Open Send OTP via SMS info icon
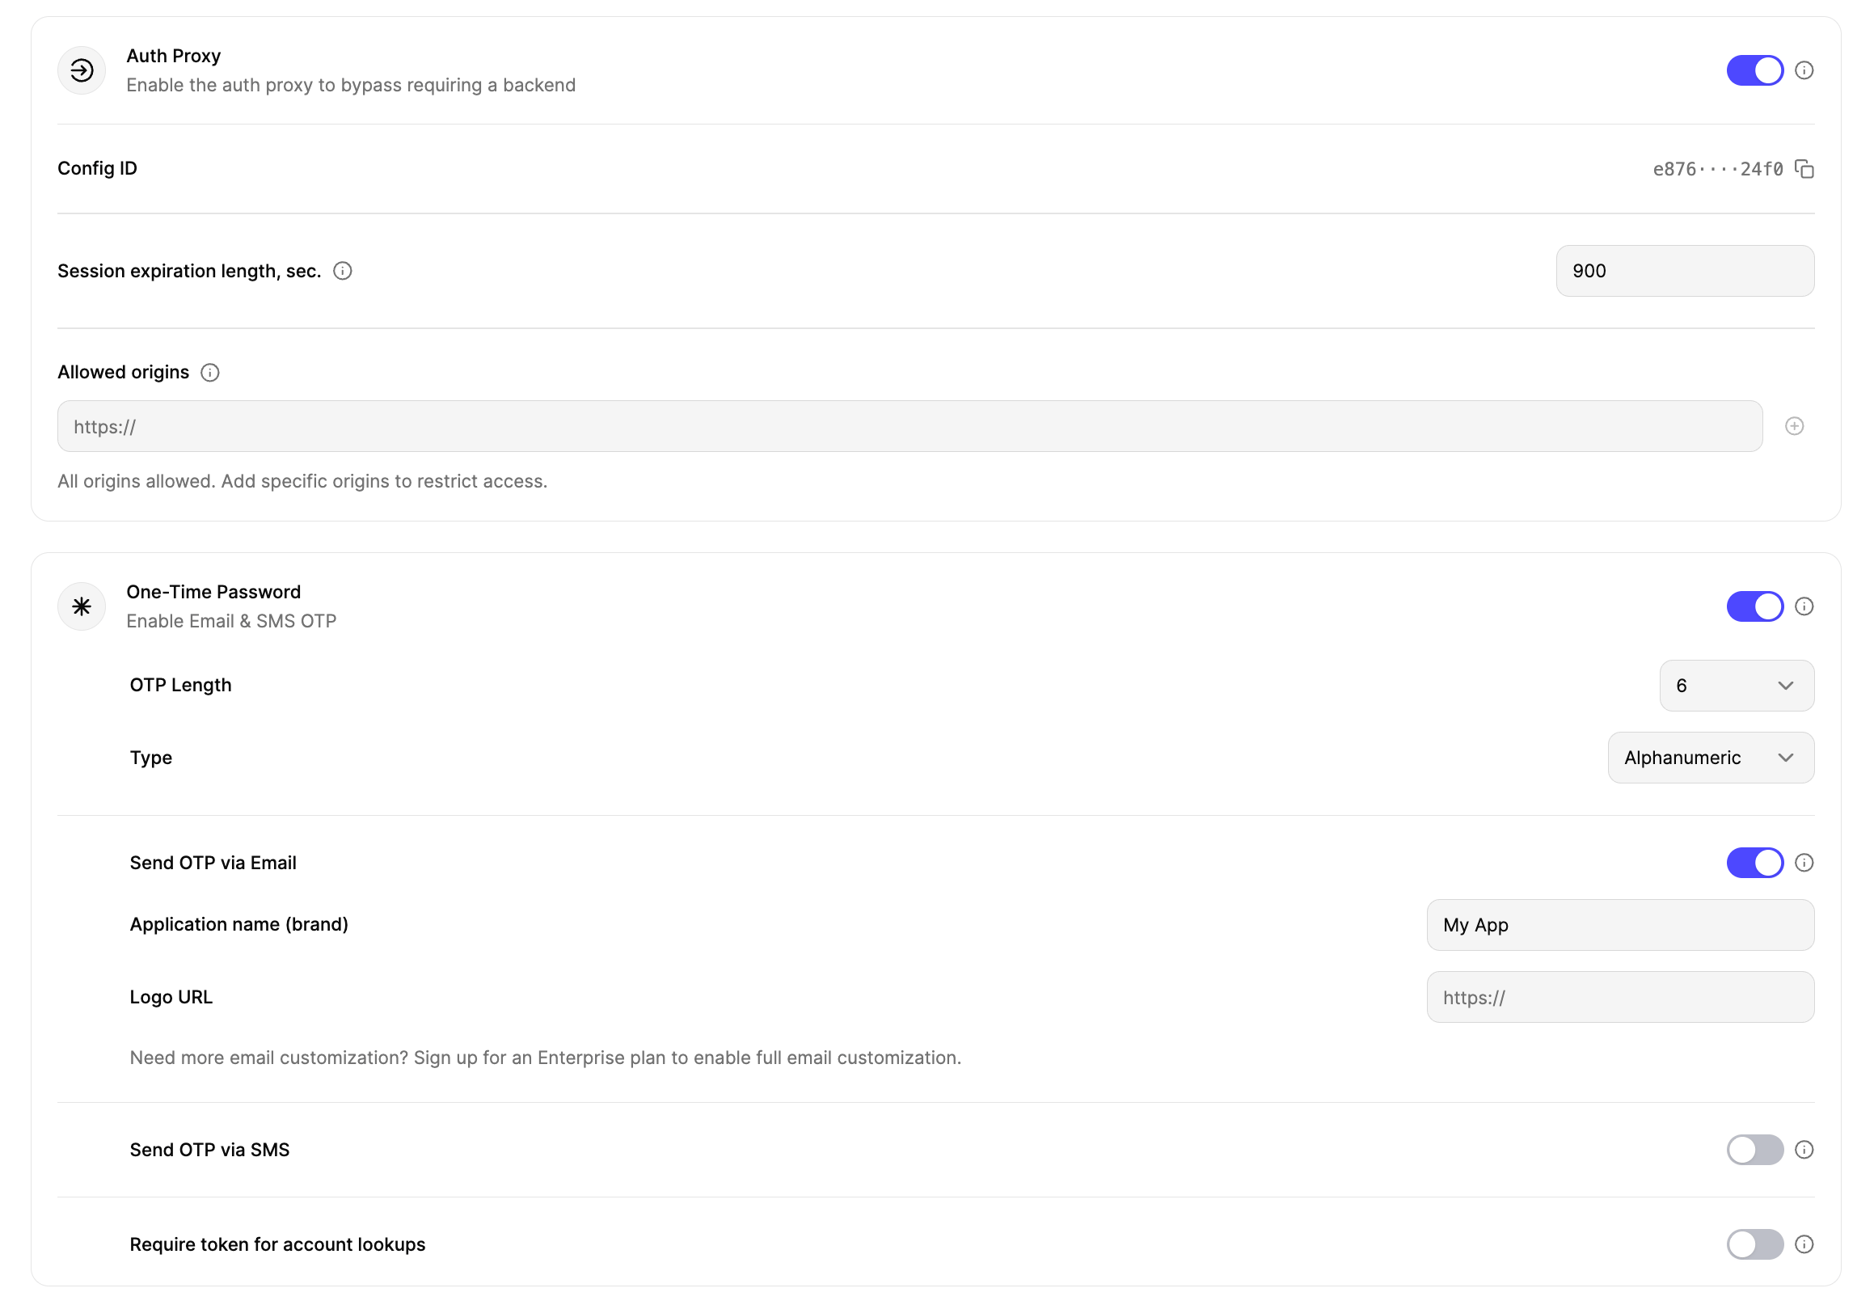The width and height of the screenshot is (1874, 1305). tap(1804, 1150)
